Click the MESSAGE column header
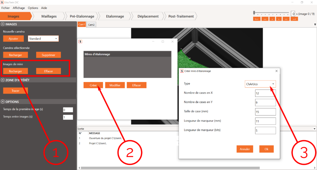Image resolution: width=317 pixels, height=170 pixels. (x=95, y=133)
